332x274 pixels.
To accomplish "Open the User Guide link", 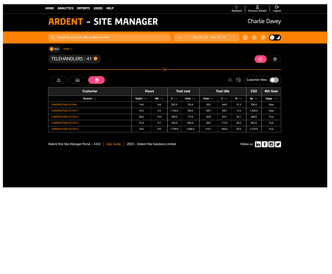I will [x=114, y=144].
